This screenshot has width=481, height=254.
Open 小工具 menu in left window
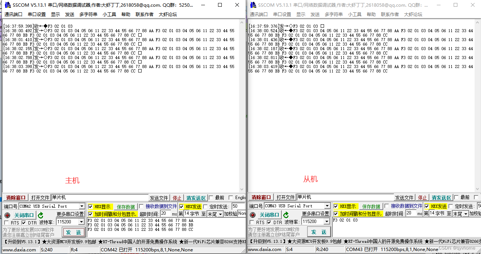(109, 14)
